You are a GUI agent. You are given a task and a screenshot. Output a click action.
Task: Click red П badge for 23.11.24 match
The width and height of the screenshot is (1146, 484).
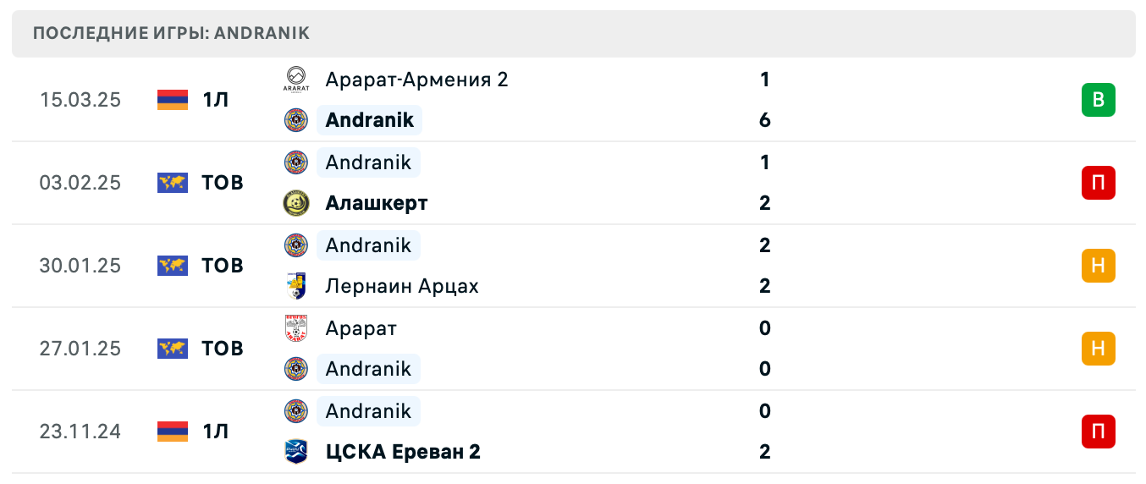point(1098,432)
